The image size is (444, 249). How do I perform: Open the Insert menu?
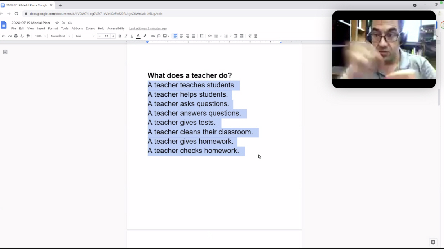tap(41, 29)
